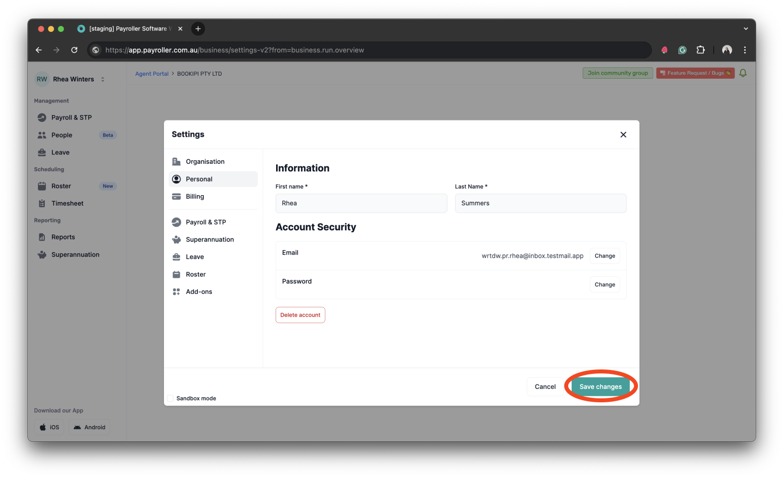Download the Android app

tap(90, 427)
